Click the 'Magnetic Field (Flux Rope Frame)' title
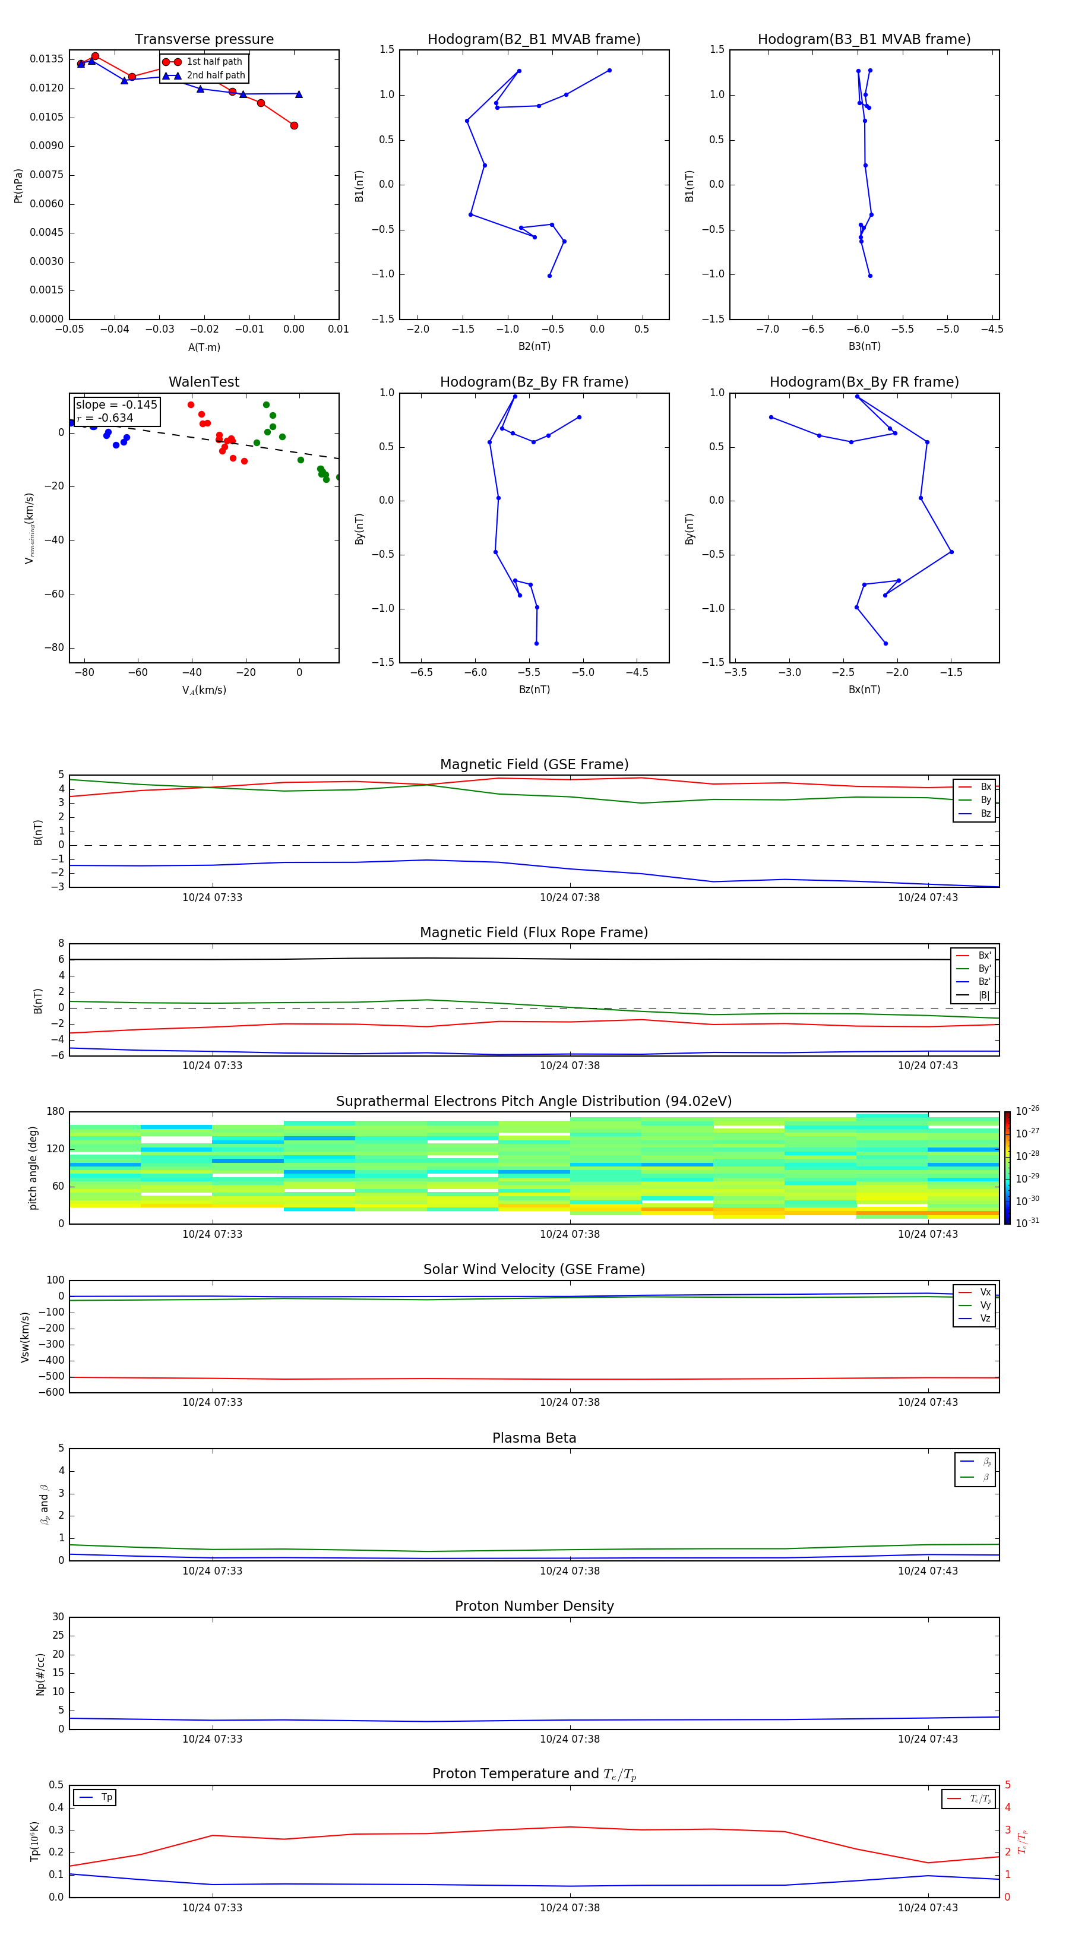 point(534,933)
